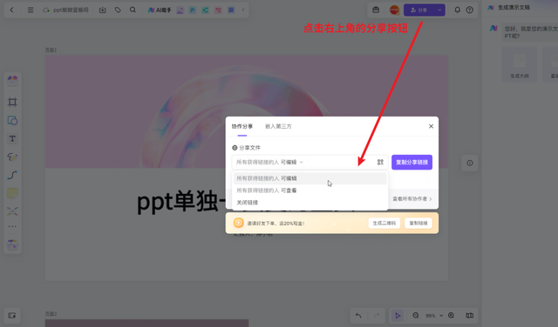Open the zoom percentage dropdown

[x=434, y=316]
